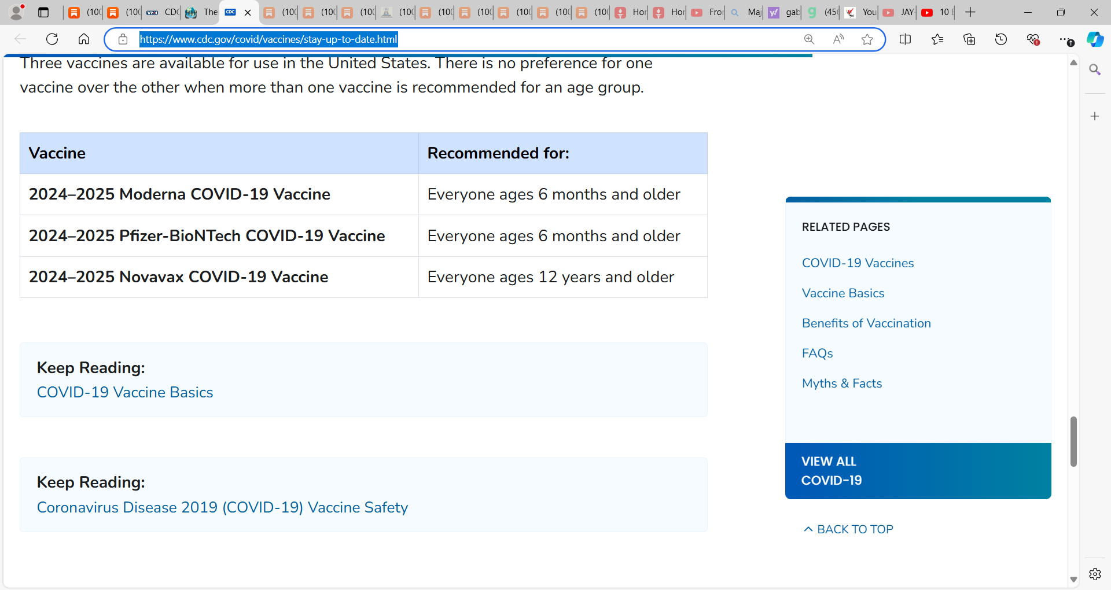Go to the home page
Image resolution: width=1111 pixels, height=590 pixels.
pos(84,39)
